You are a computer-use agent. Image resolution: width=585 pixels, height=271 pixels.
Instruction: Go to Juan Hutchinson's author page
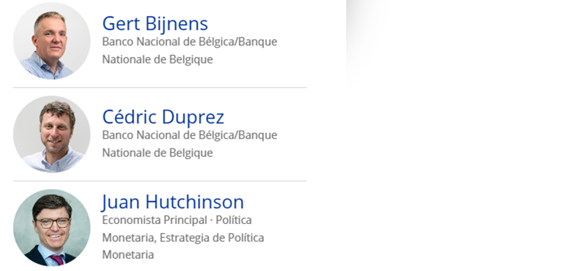173,202
